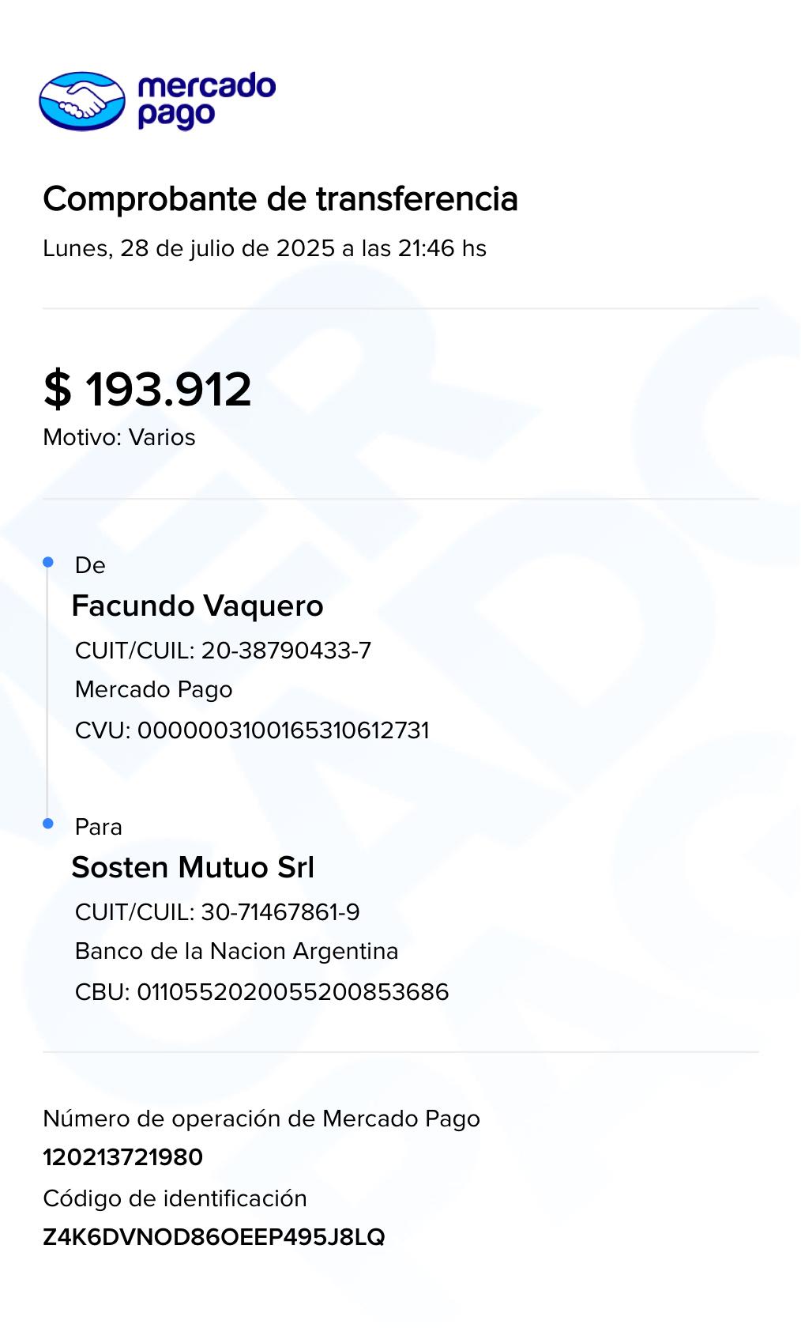This screenshot has width=801, height=1328.
Task: Click the "Número de operación de Mercado Pago" label
Action: 261,1119
